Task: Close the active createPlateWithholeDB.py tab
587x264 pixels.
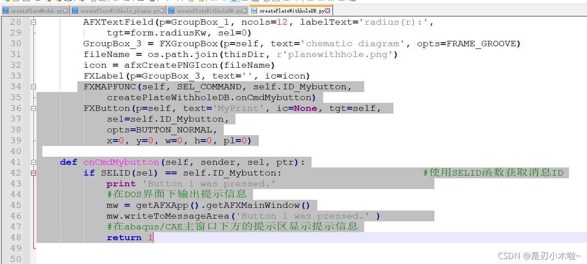Action: [328, 10]
